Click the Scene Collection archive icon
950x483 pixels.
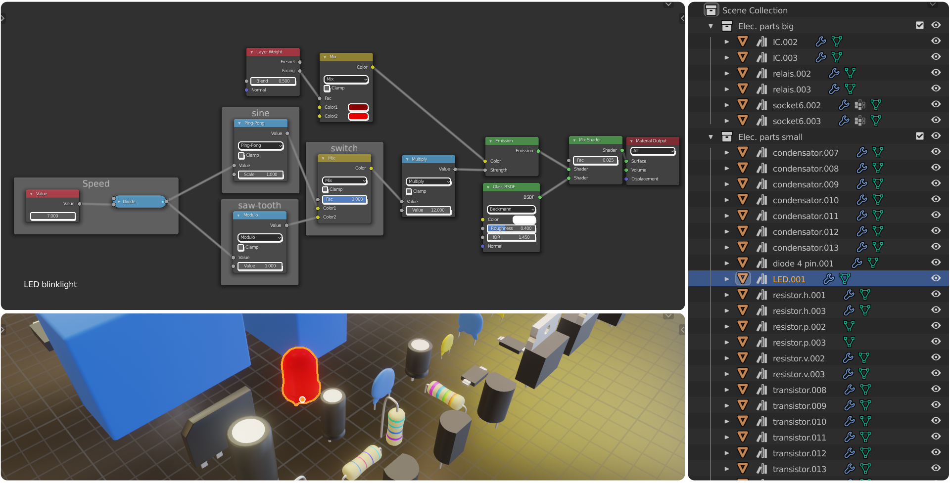(x=711, y=10)
